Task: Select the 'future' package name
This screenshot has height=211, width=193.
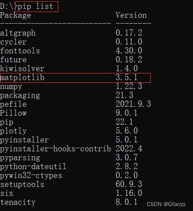Action: coord(13,60)
